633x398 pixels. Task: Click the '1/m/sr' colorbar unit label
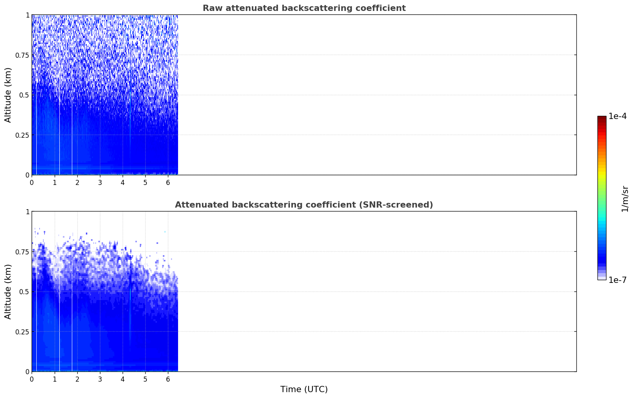pos(625,199)
